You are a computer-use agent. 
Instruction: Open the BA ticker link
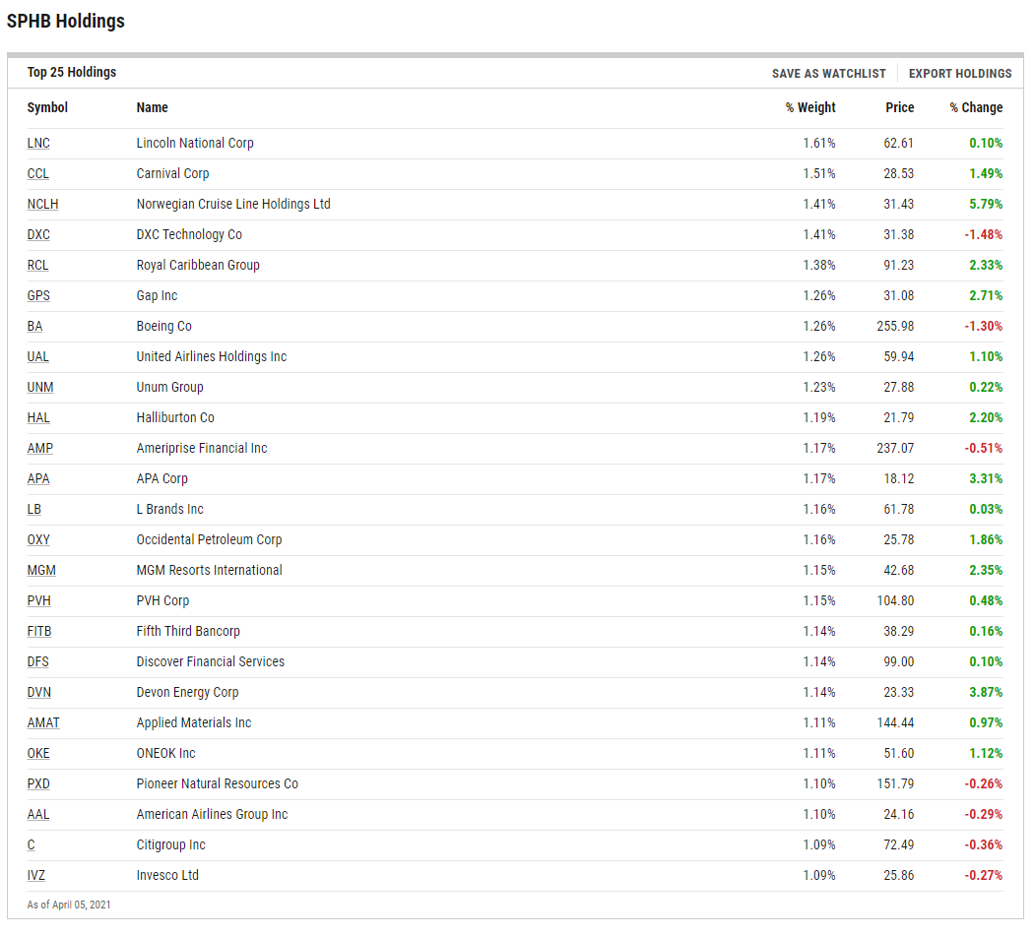pyautogui.click(x=34, y=326)
